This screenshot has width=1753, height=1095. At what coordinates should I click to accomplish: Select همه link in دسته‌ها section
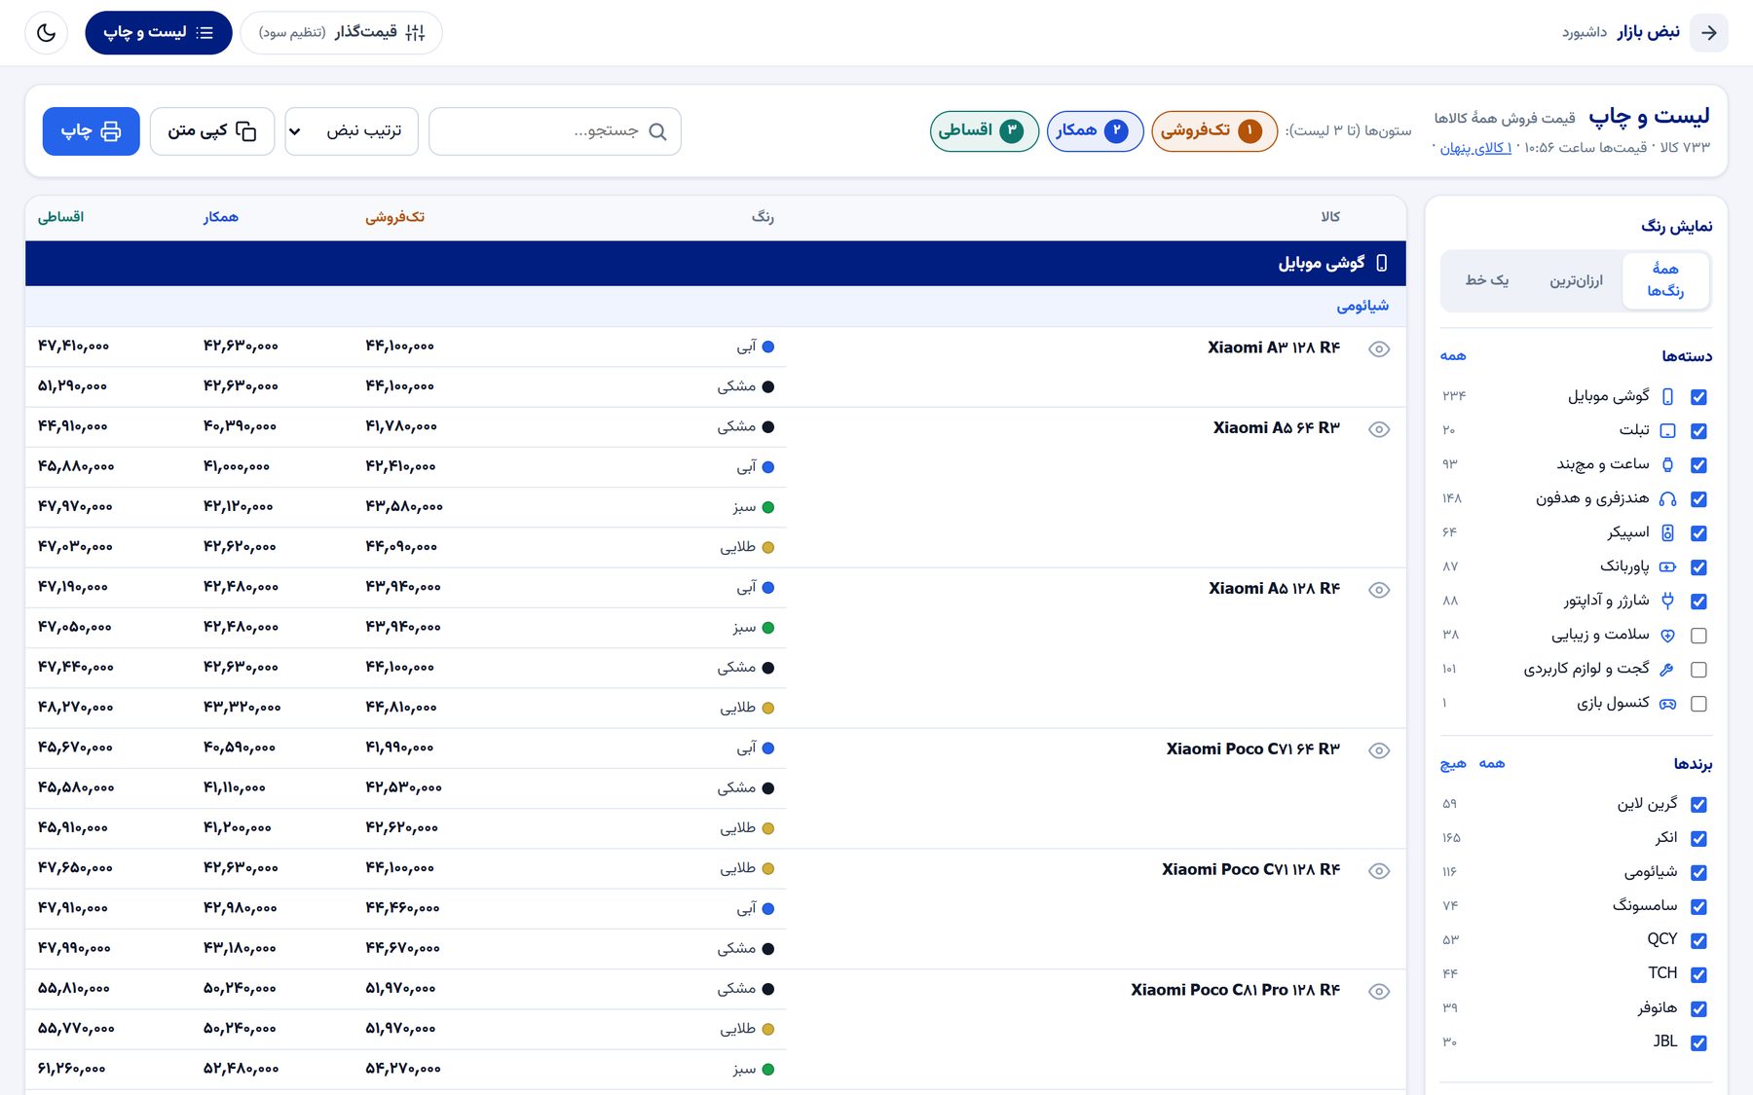pos(1453,356)
